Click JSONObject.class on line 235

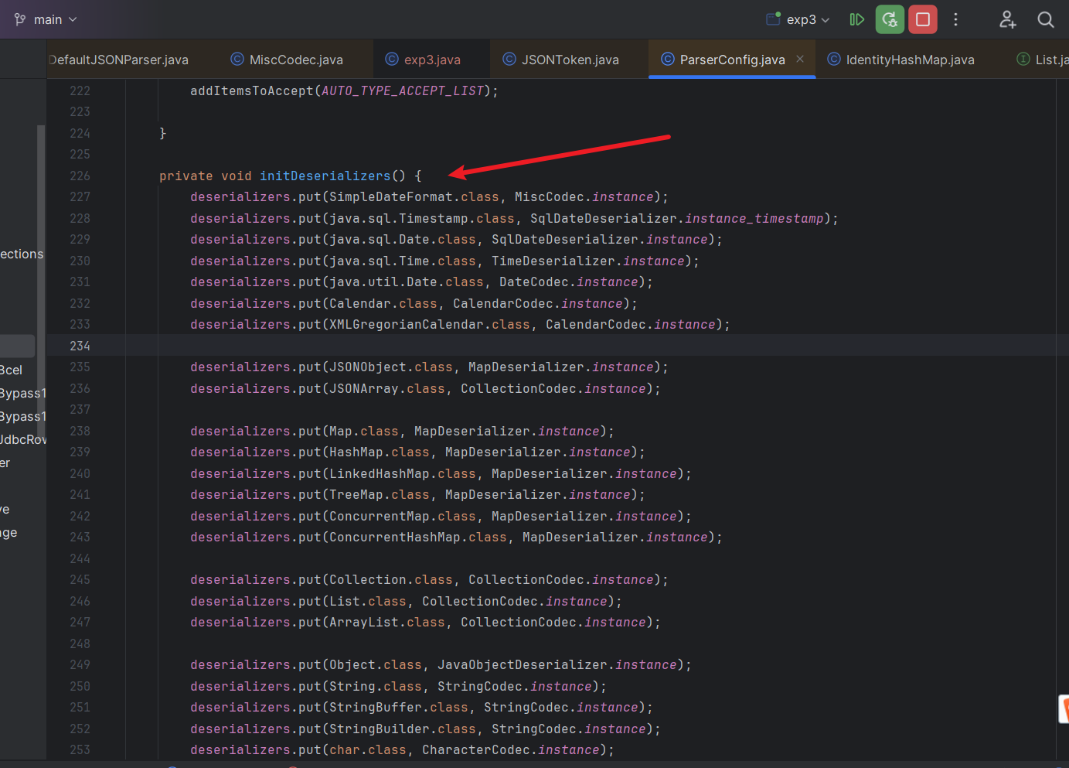(391, 367)
